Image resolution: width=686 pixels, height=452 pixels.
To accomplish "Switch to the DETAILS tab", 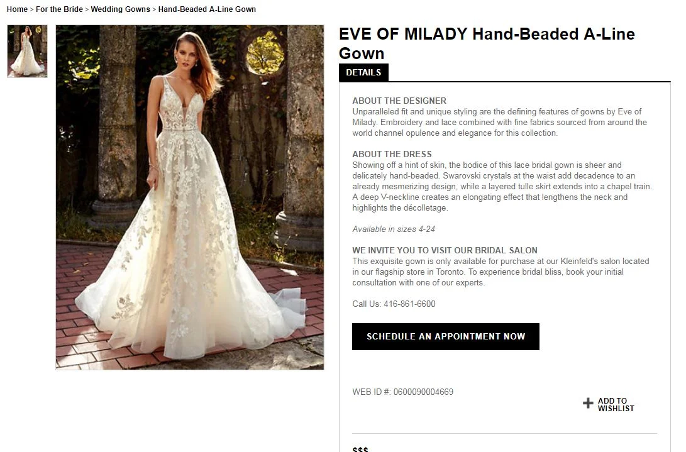I will click(363, 73).
